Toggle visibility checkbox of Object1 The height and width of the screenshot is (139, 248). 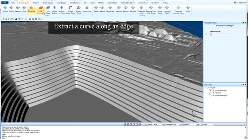(210, 93)
